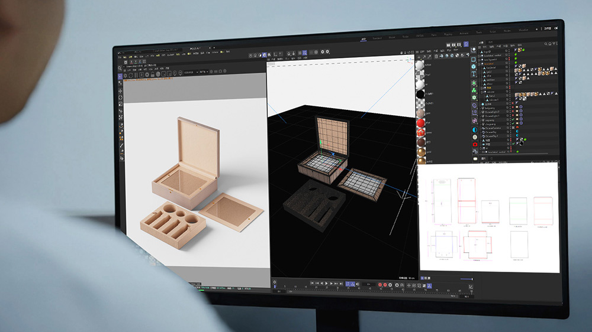This screenshot has width=592, height=332.
Task: Click the Live Viewer lock icon
Action: pyautogui.click(x=153, y=74)
